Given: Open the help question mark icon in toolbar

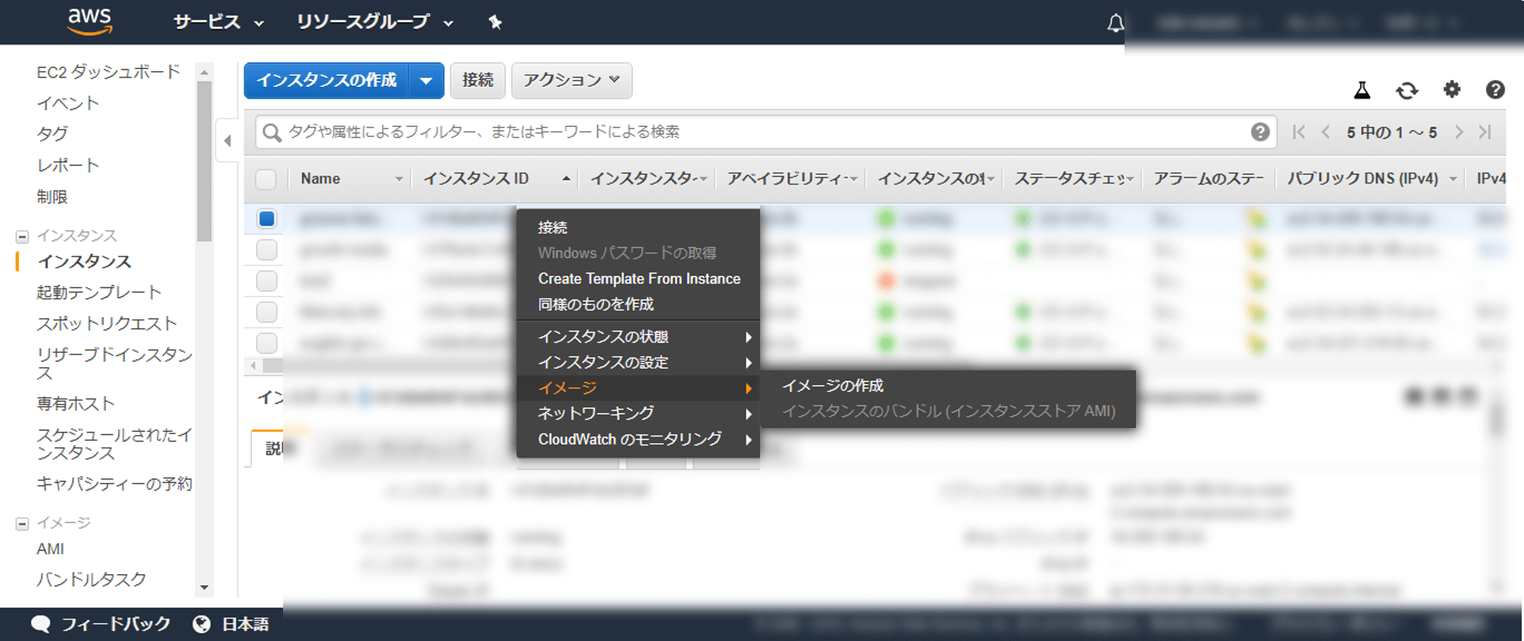Looking at the screenshot, I should (x=1495, y=90).
